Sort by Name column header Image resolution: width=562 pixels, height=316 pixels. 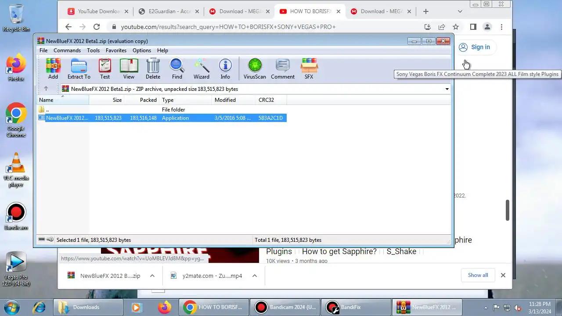[63, 100]
